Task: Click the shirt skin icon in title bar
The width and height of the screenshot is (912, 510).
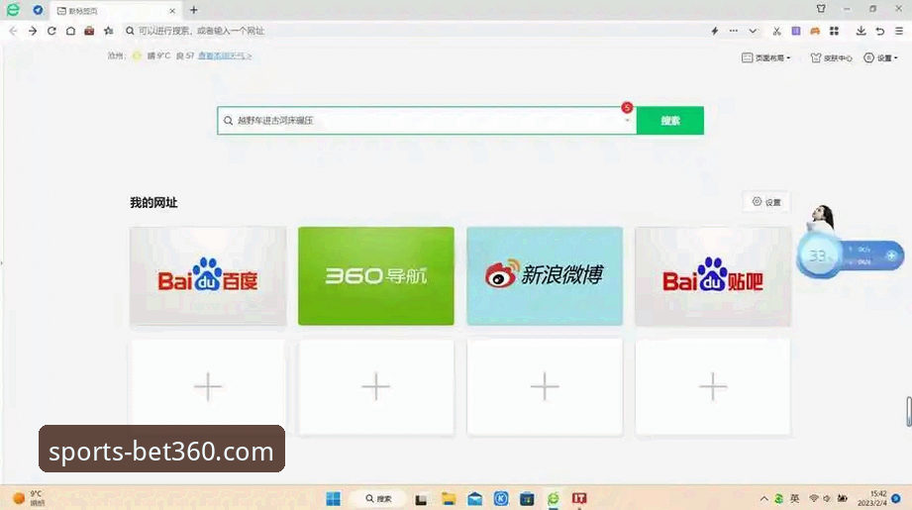Action: 821,9
